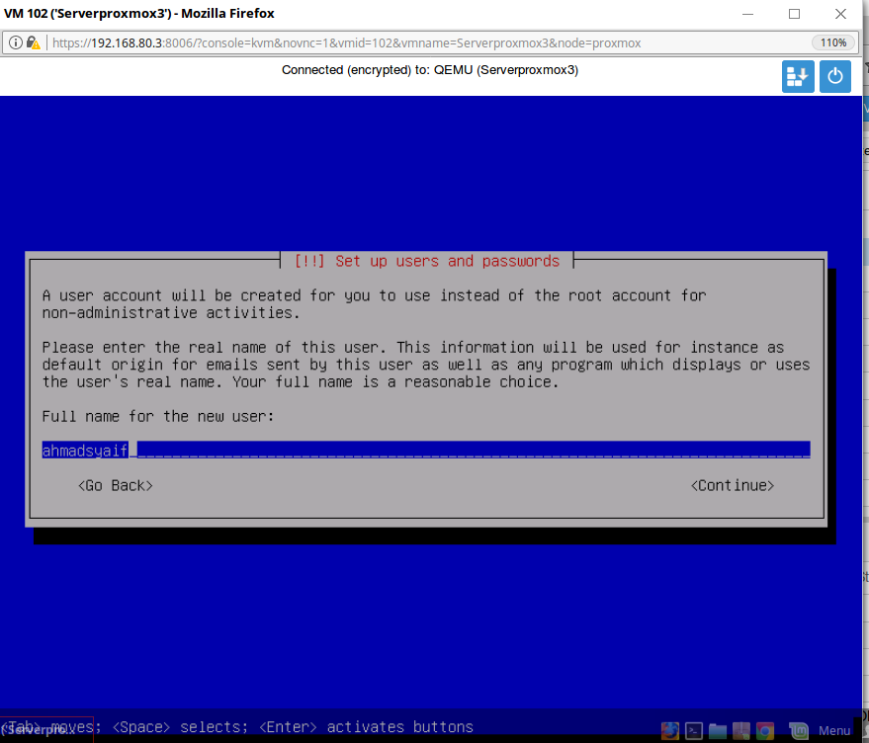Click the 'Full name for the new user:' label
This screenshot has height=743, width=869.
158,416
